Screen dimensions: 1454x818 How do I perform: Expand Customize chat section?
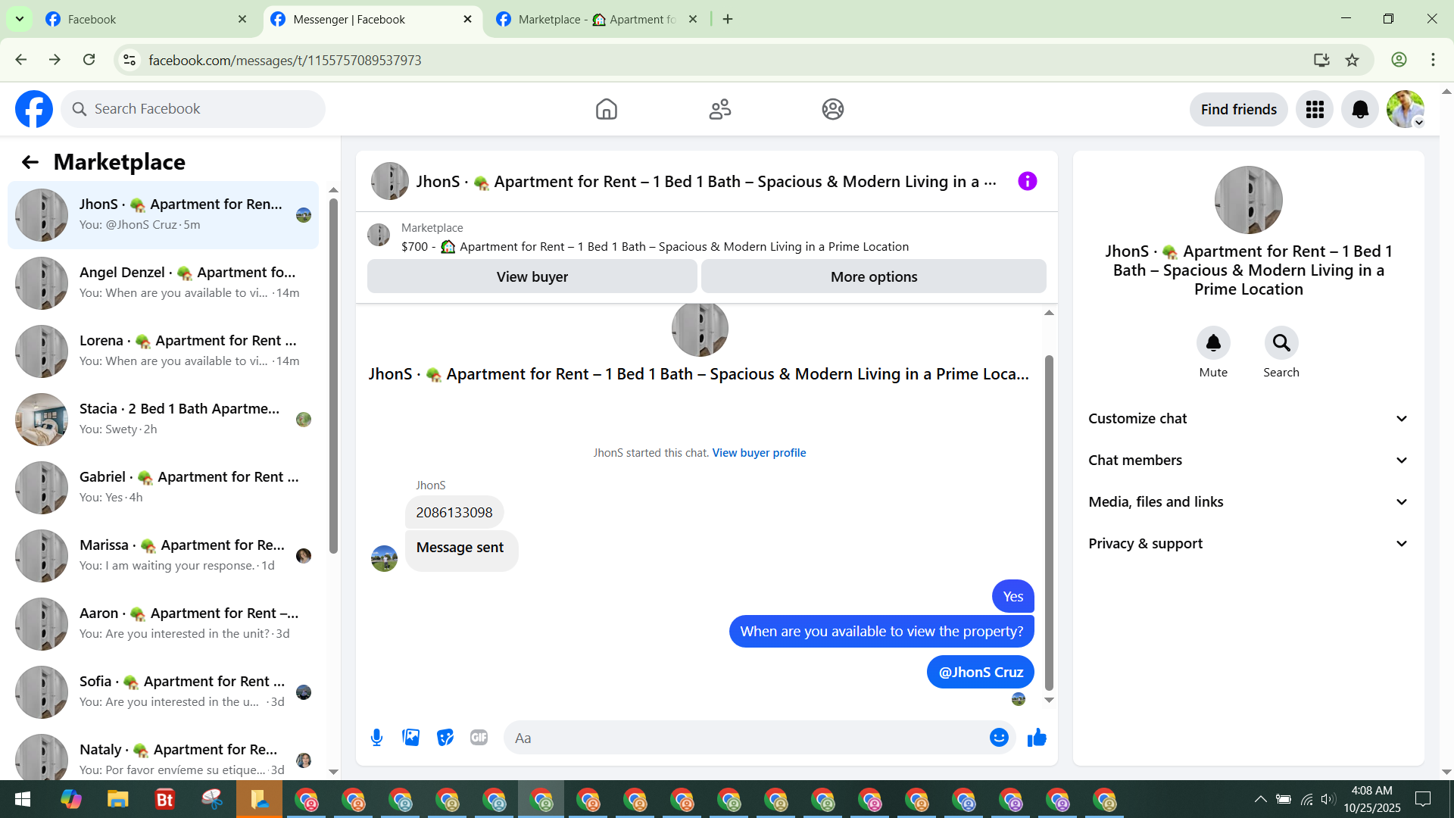click(1248, 419)
